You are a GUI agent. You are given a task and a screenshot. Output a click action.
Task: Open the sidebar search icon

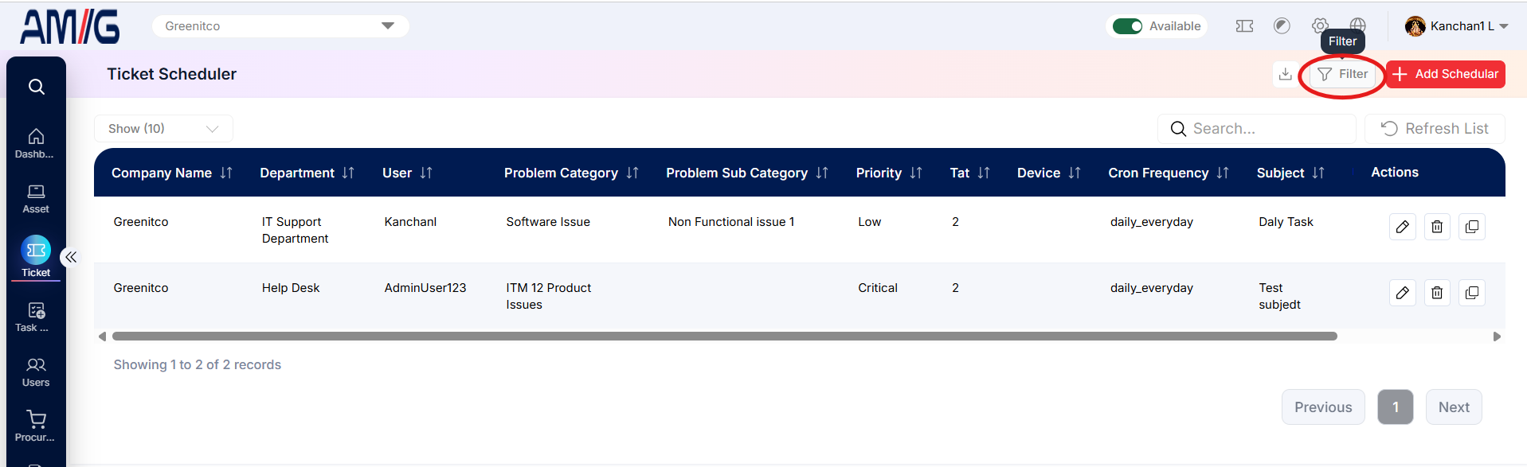[37, 86]
